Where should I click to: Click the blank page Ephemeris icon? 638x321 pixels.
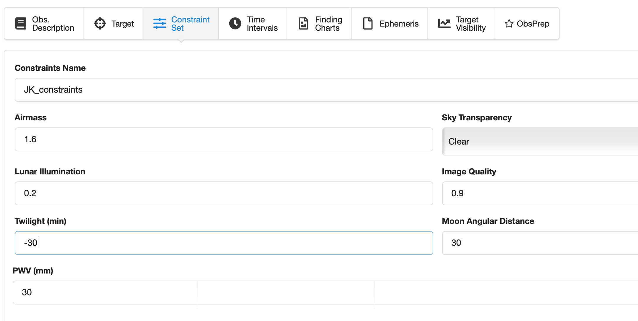(x=368, y=24)
